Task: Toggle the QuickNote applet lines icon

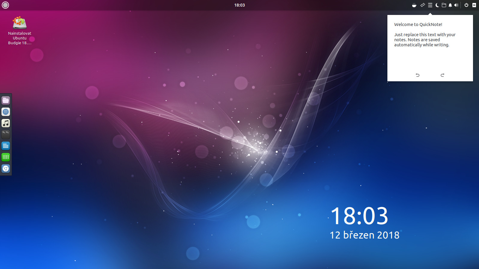Action: tap(430, 5)
